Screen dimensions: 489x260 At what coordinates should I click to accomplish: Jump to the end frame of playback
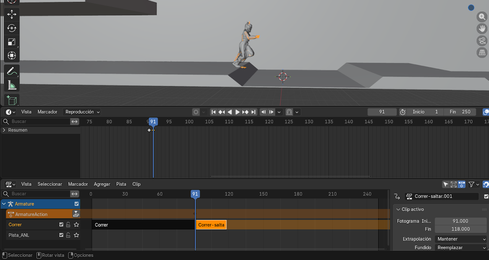click(253, 112)
